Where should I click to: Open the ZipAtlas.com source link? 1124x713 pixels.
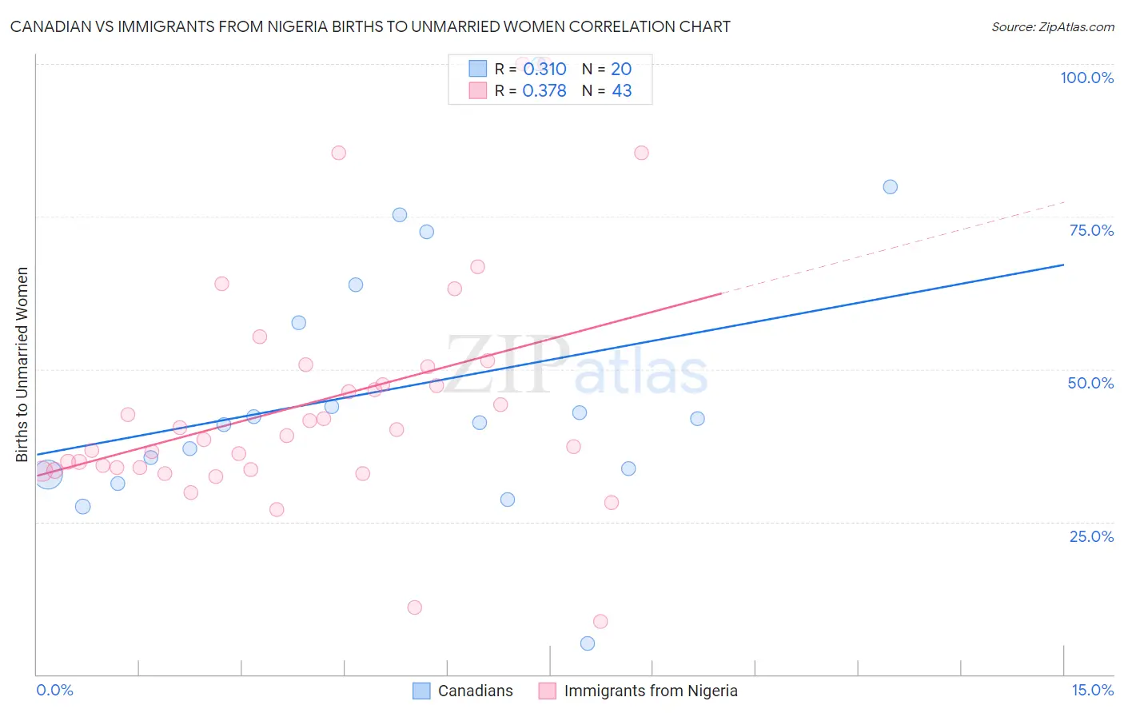click(1053, 26)
